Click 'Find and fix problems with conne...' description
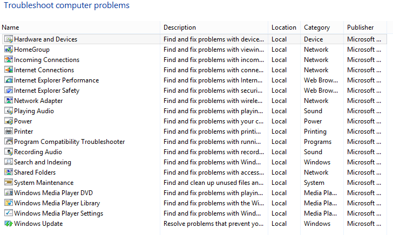This screenshot has height=235, width=393. [214, 70]
